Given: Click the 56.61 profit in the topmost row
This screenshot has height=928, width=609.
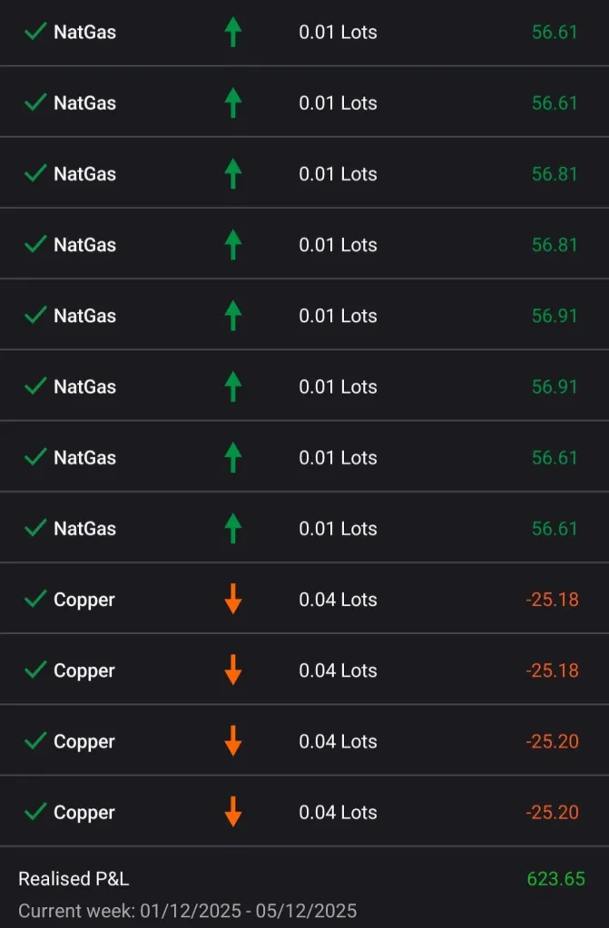Looking at the screenshot, I should tap(555, 32).
